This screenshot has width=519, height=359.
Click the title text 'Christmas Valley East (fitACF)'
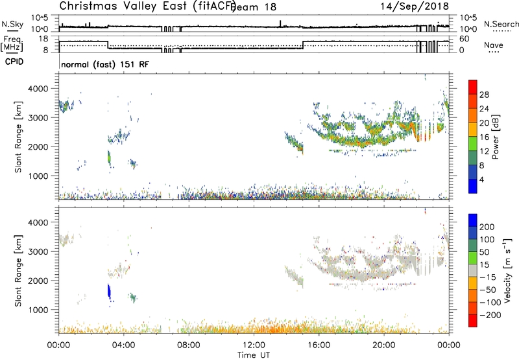tap(147, 6)
